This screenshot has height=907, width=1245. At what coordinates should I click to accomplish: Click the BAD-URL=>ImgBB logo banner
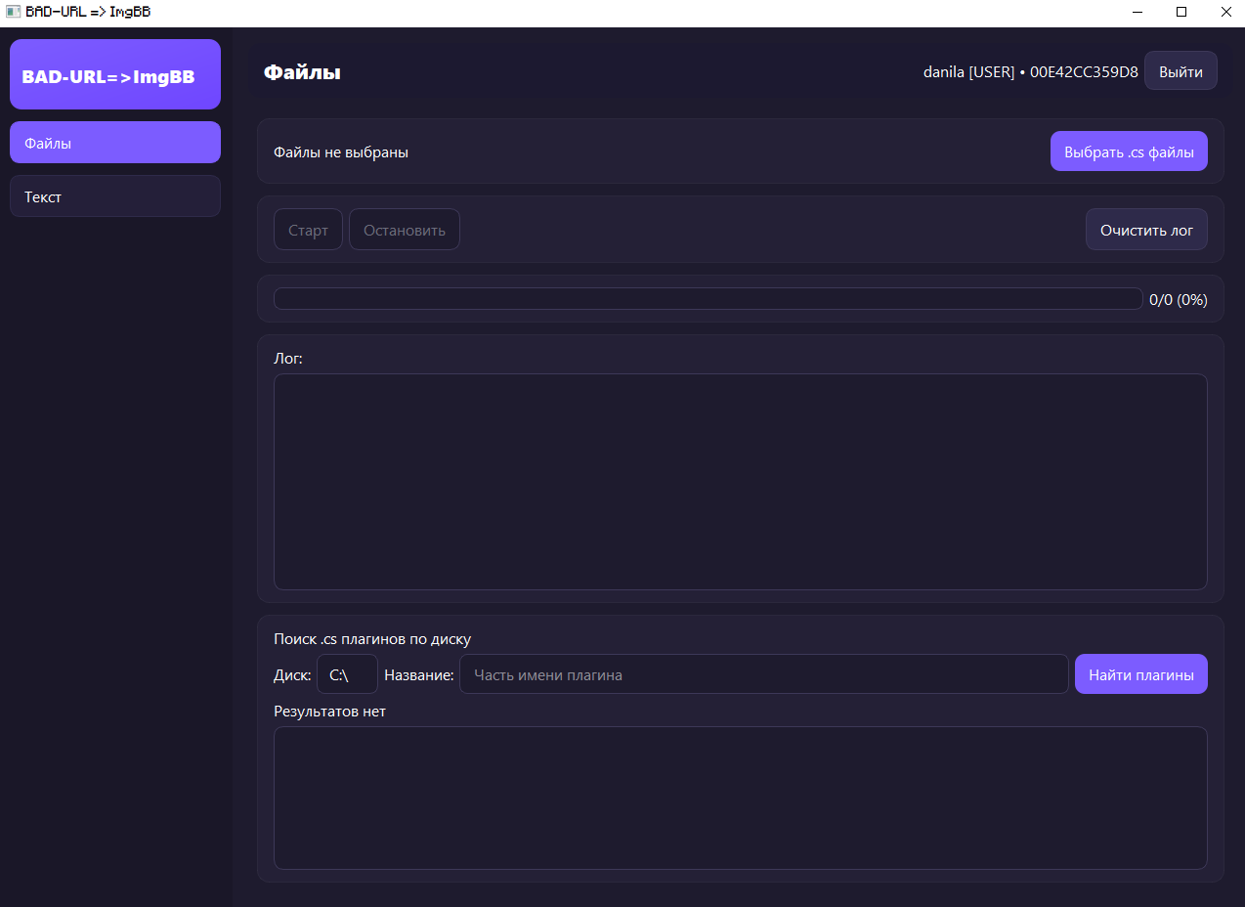pyautogui.click(x=115, y=75)
